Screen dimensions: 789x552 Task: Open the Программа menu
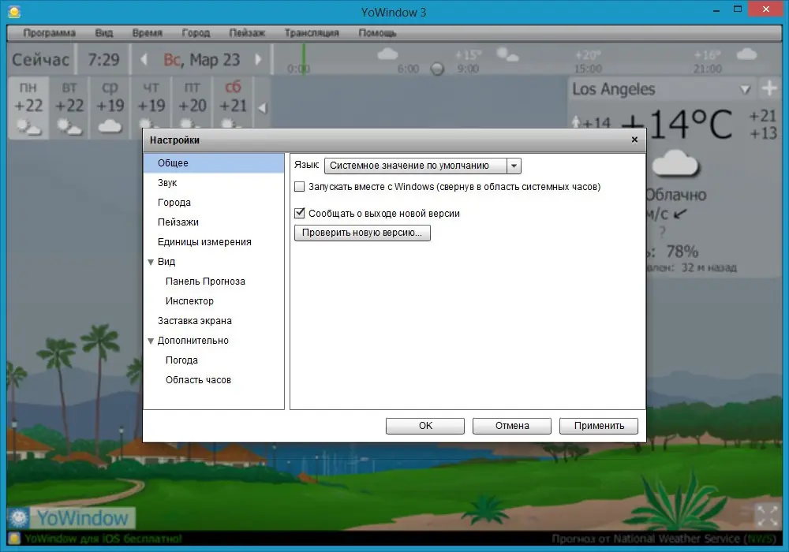(x=49, y=32)
